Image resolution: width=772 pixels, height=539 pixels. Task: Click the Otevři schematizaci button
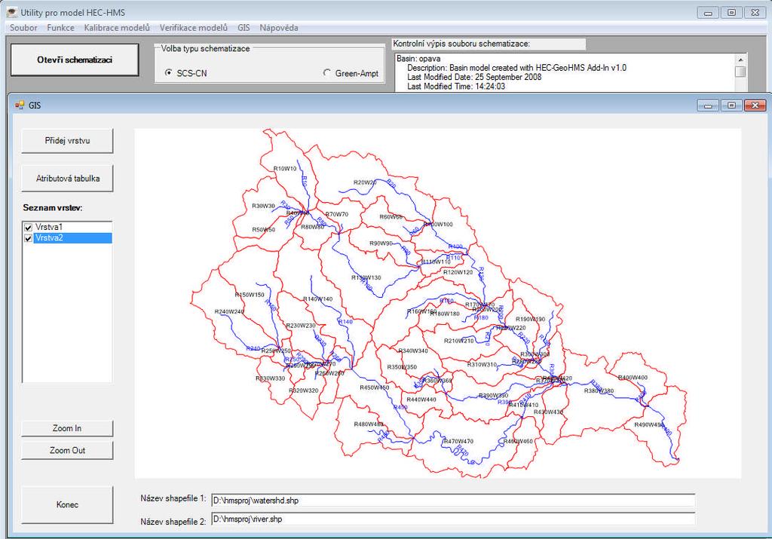click(x=75, y=60)
